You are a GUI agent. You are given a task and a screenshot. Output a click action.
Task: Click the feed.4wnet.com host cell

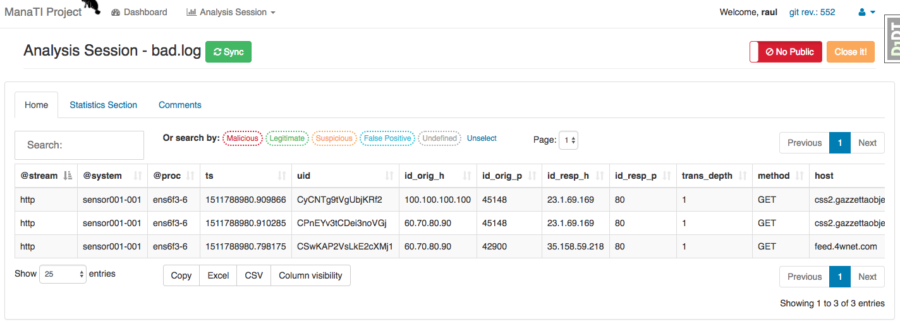click(847, 246)
